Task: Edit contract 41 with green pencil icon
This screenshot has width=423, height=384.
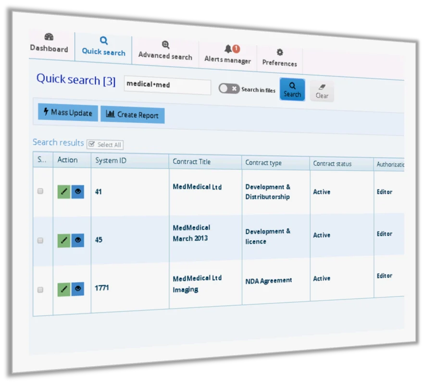Action: [64, 192]
